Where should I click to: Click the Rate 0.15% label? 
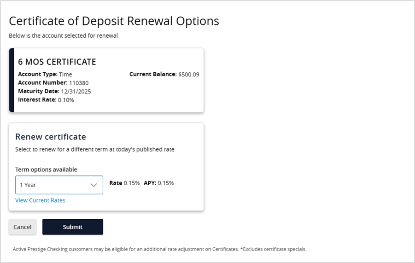[x=124, y=183]
